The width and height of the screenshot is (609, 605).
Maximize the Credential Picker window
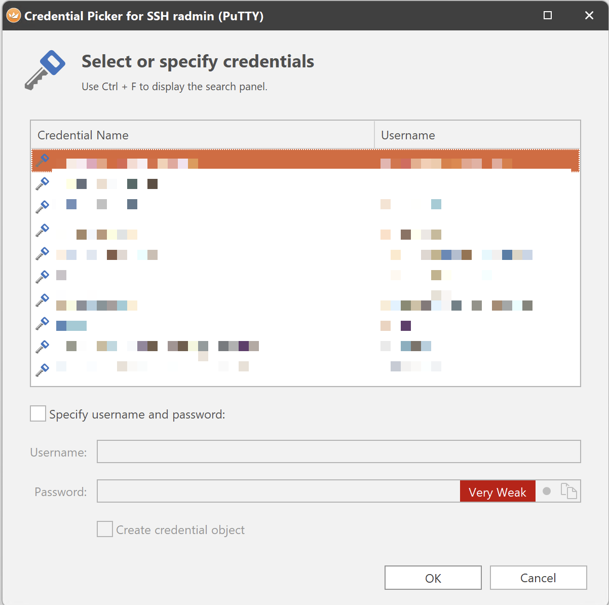[x=547, y=16]
